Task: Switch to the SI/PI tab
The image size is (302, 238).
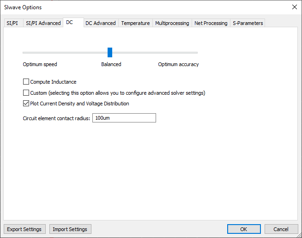Action: (12, 23)
